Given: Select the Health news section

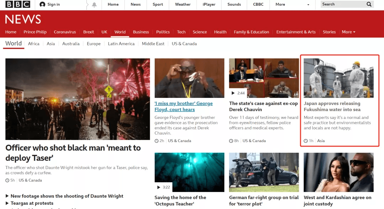Looking at the screenshot, I should tap(220, 32).
